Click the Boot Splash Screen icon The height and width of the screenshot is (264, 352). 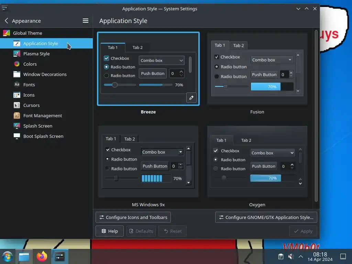(17, 136)
